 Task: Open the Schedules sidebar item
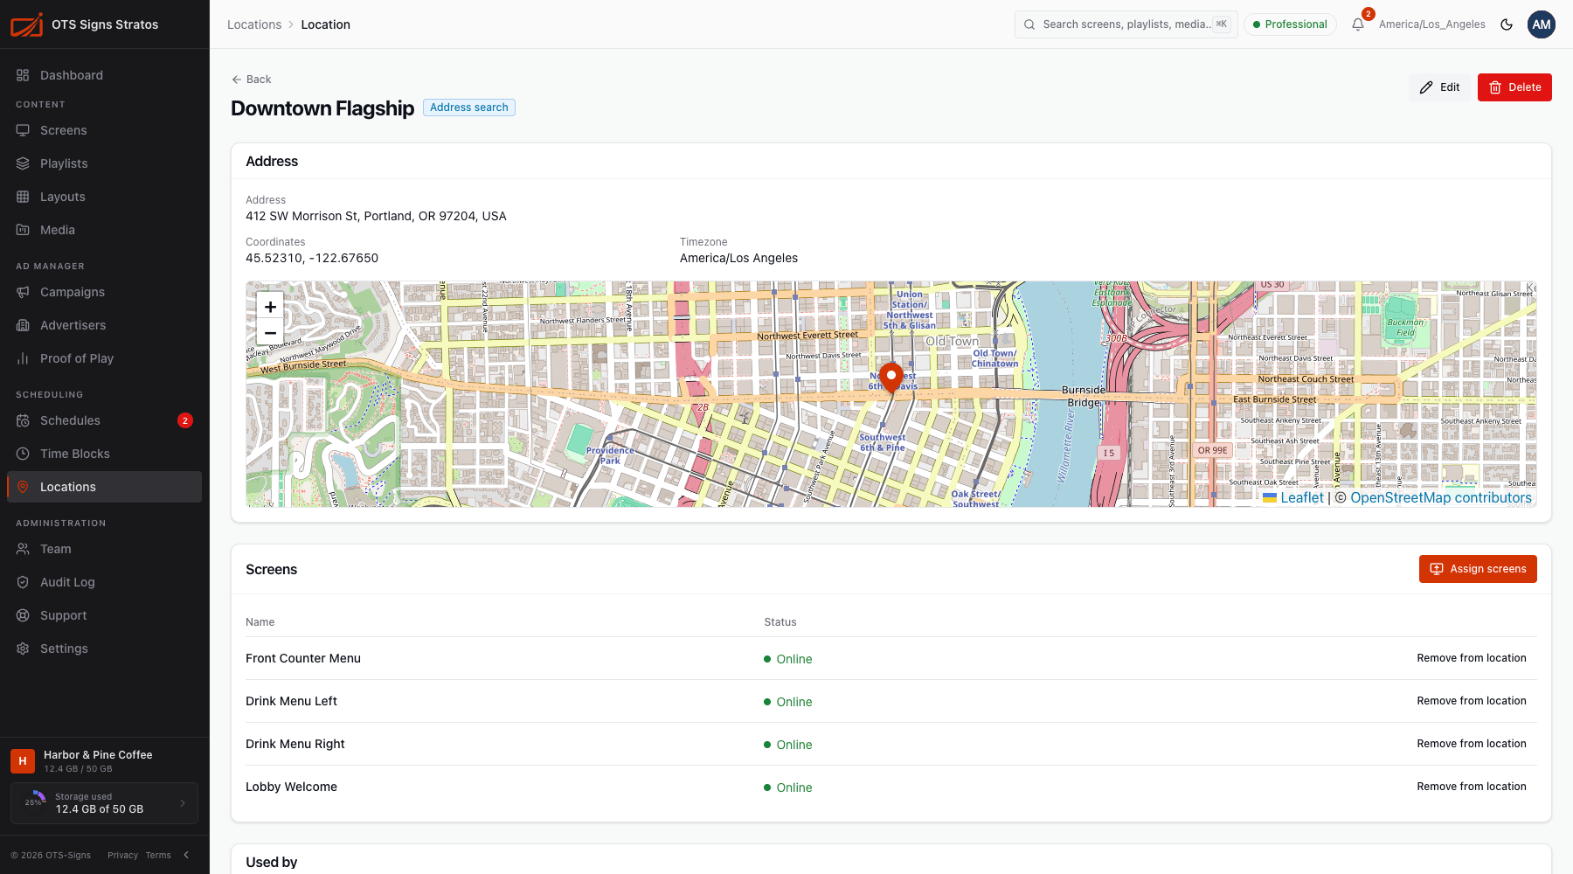click(x=104, y=420)
